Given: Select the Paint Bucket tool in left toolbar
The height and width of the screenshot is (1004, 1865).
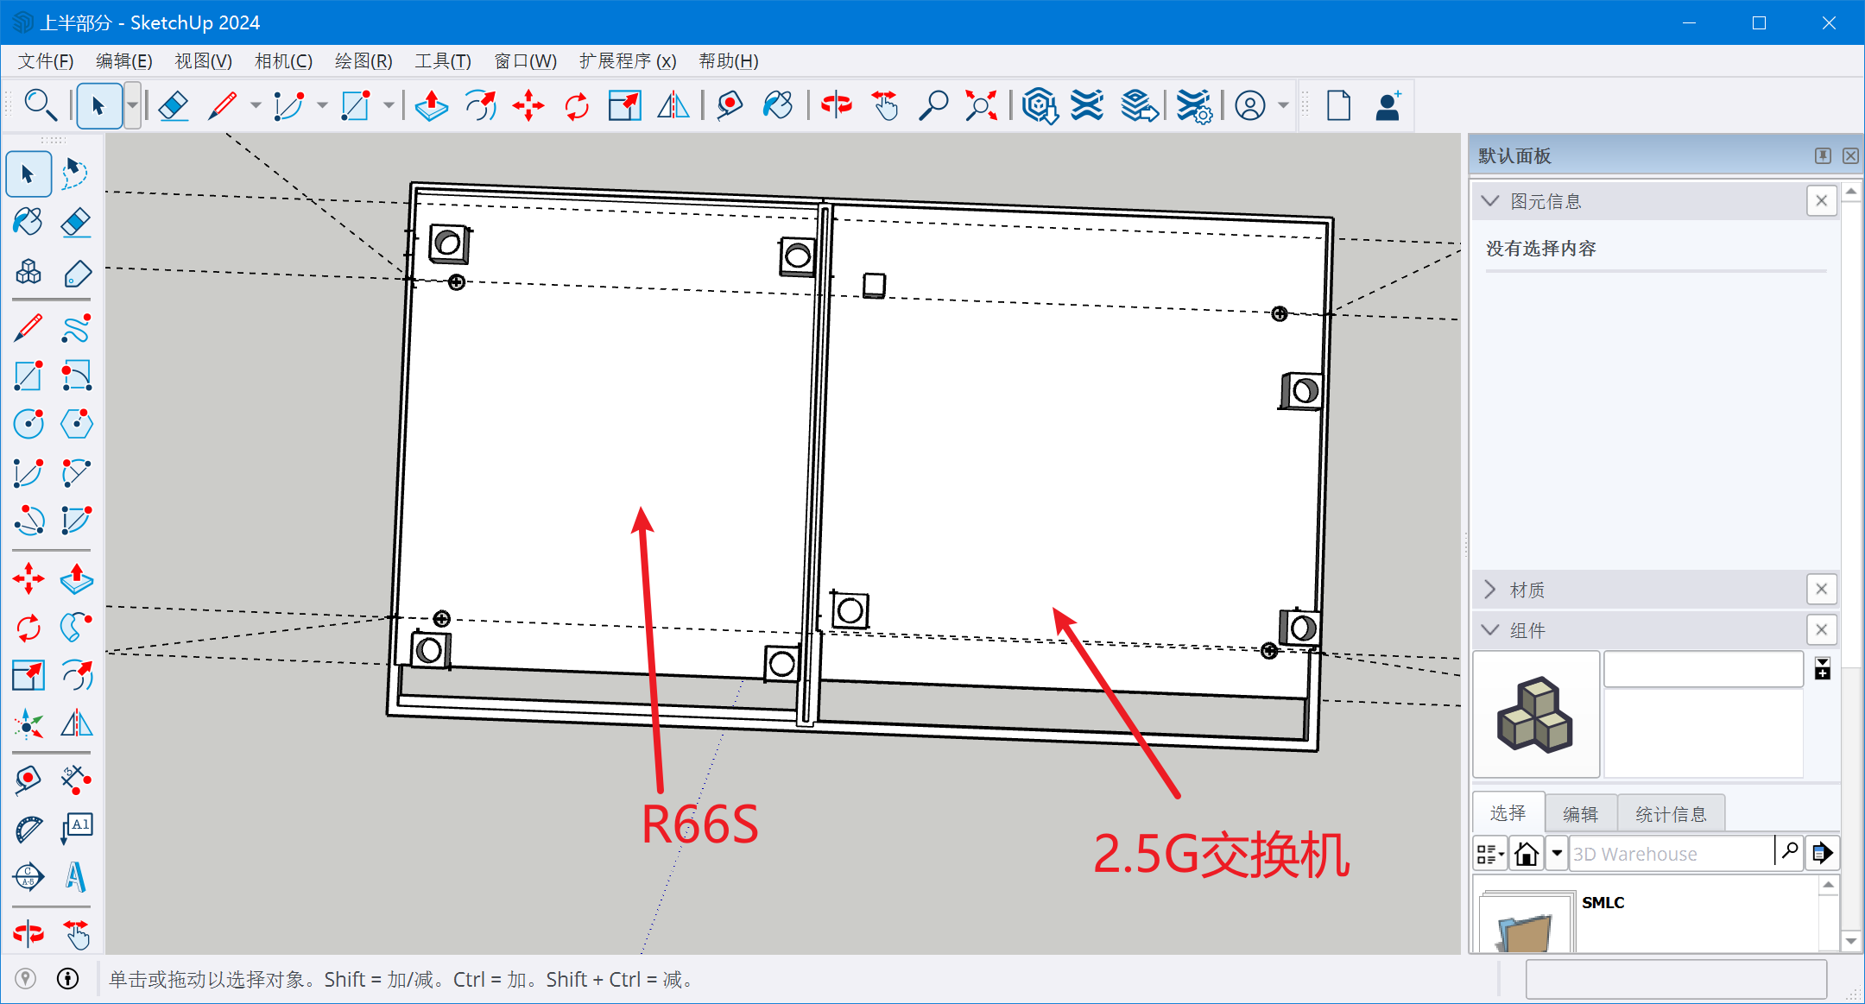Looking at the screenshot, I should tap(28, 223).
